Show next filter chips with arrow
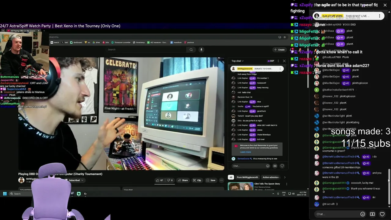The width and height of the screenshot is (391, 220). pos(285,177)
